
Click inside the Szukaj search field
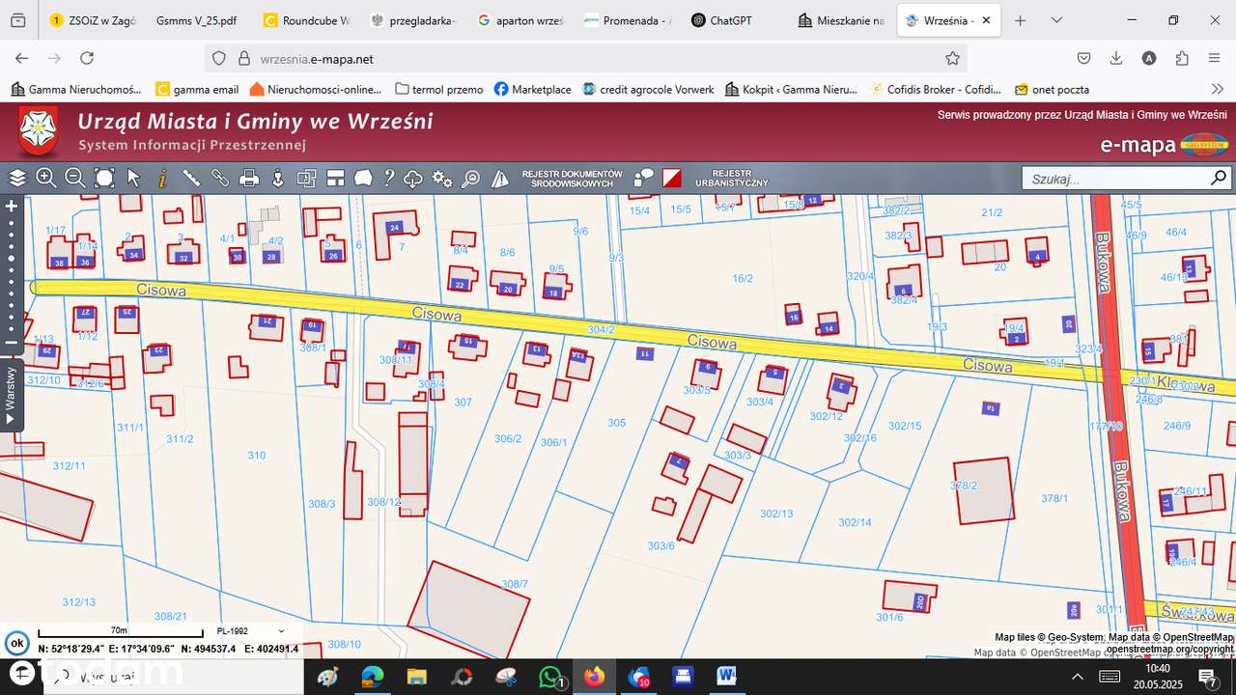(x=1116, y=179)
